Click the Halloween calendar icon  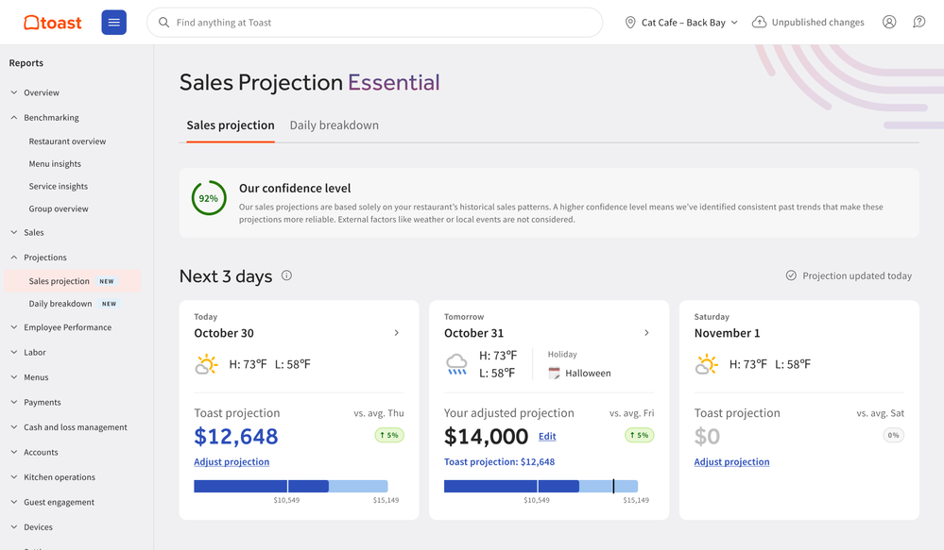pyautogui.click(x=554, y=374)
